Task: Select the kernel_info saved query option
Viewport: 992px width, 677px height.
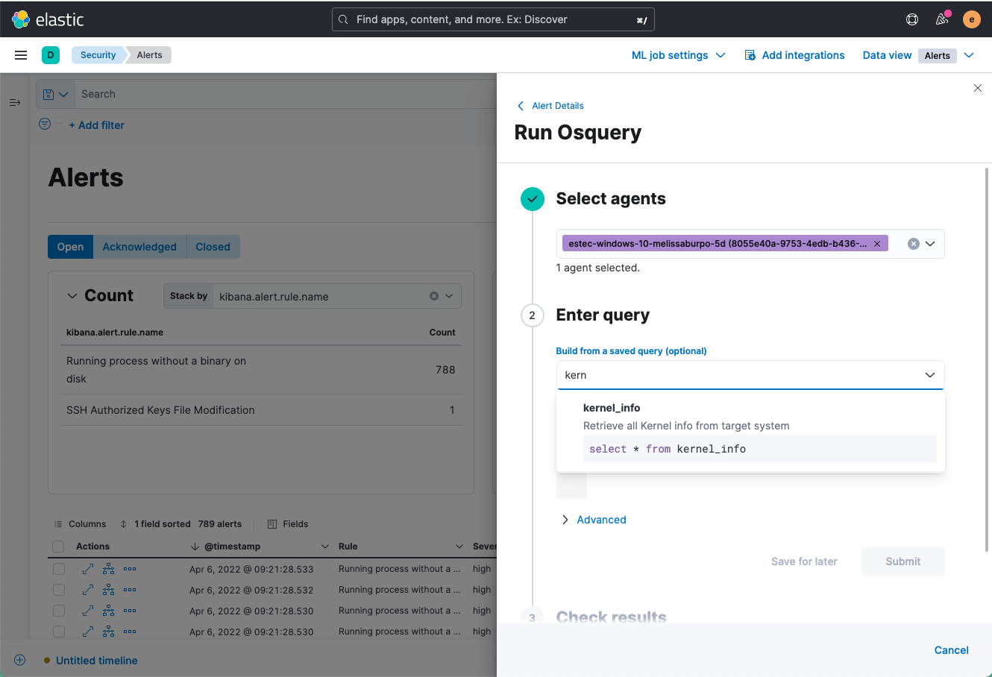Action: click(x=750, y=434)
